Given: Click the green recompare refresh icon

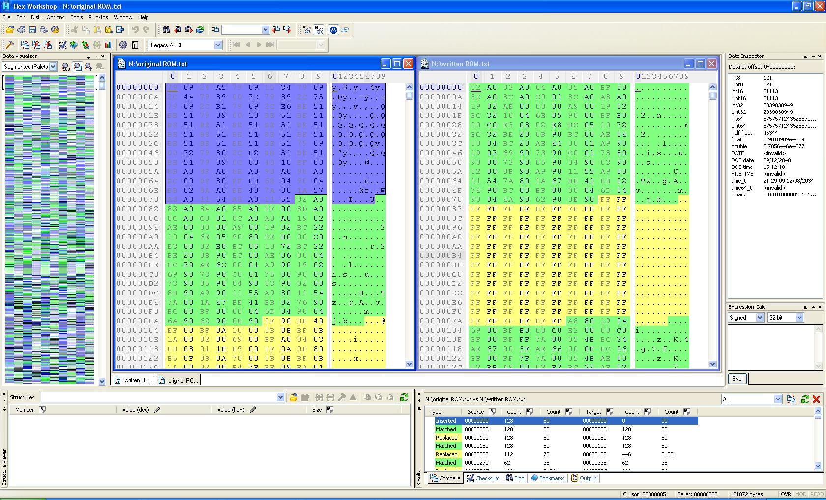Looking at the screenshot, I should tap(805, 399).
